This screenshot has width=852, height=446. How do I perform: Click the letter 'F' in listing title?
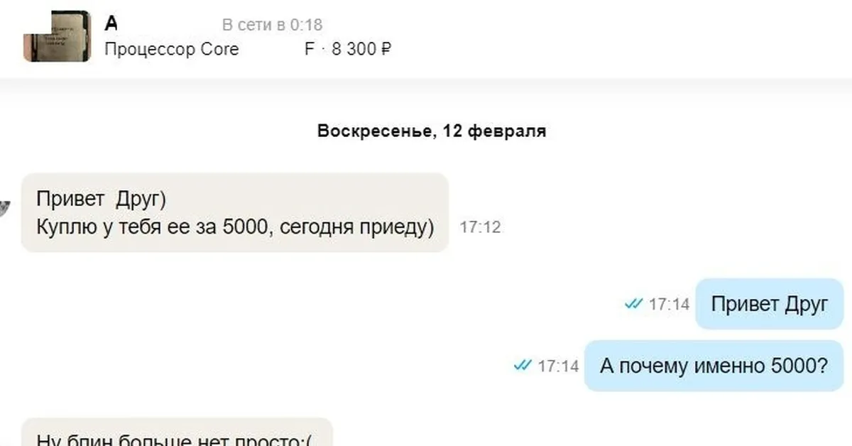[x=309, y=49]
